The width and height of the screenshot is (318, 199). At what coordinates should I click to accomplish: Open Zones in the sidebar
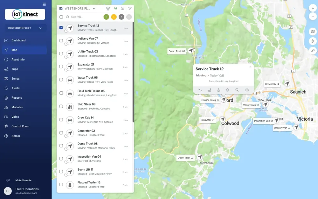pos(24,79)
